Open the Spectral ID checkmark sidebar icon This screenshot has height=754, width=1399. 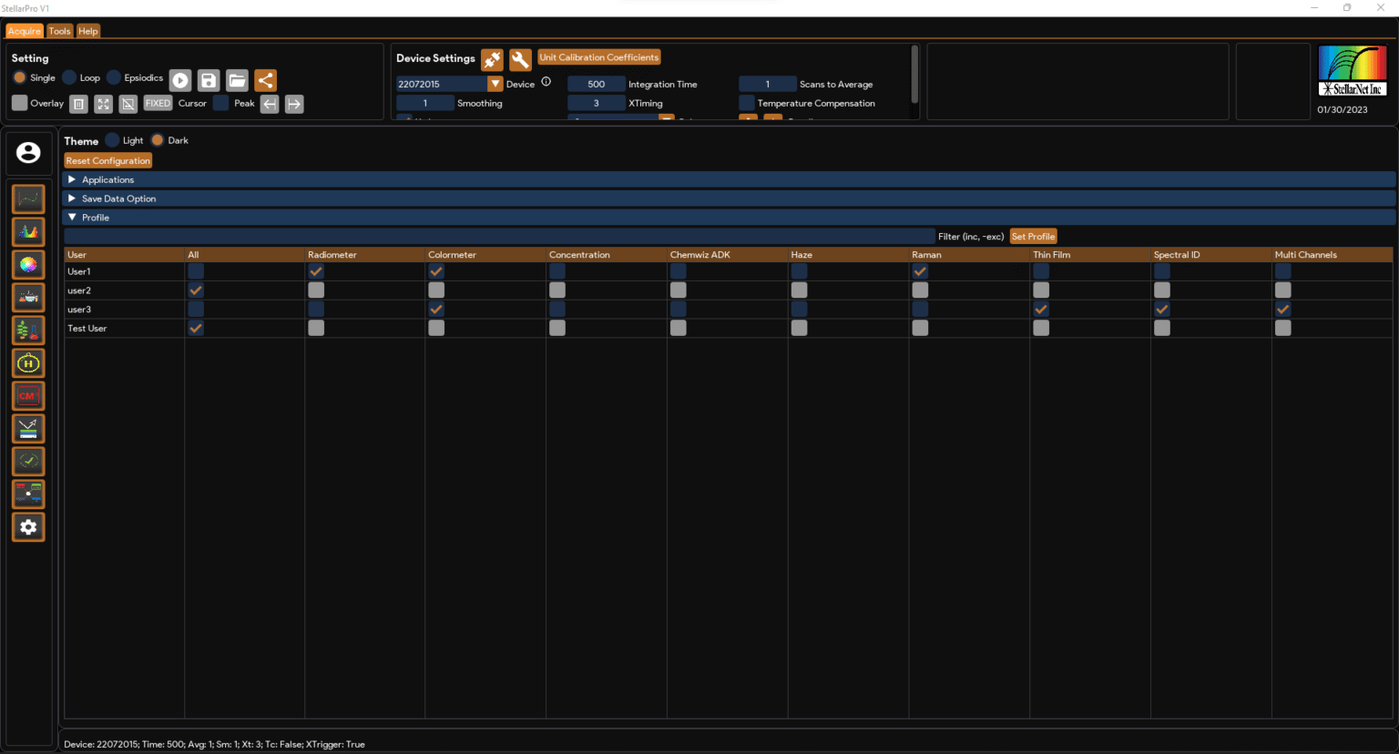(28, 461)
